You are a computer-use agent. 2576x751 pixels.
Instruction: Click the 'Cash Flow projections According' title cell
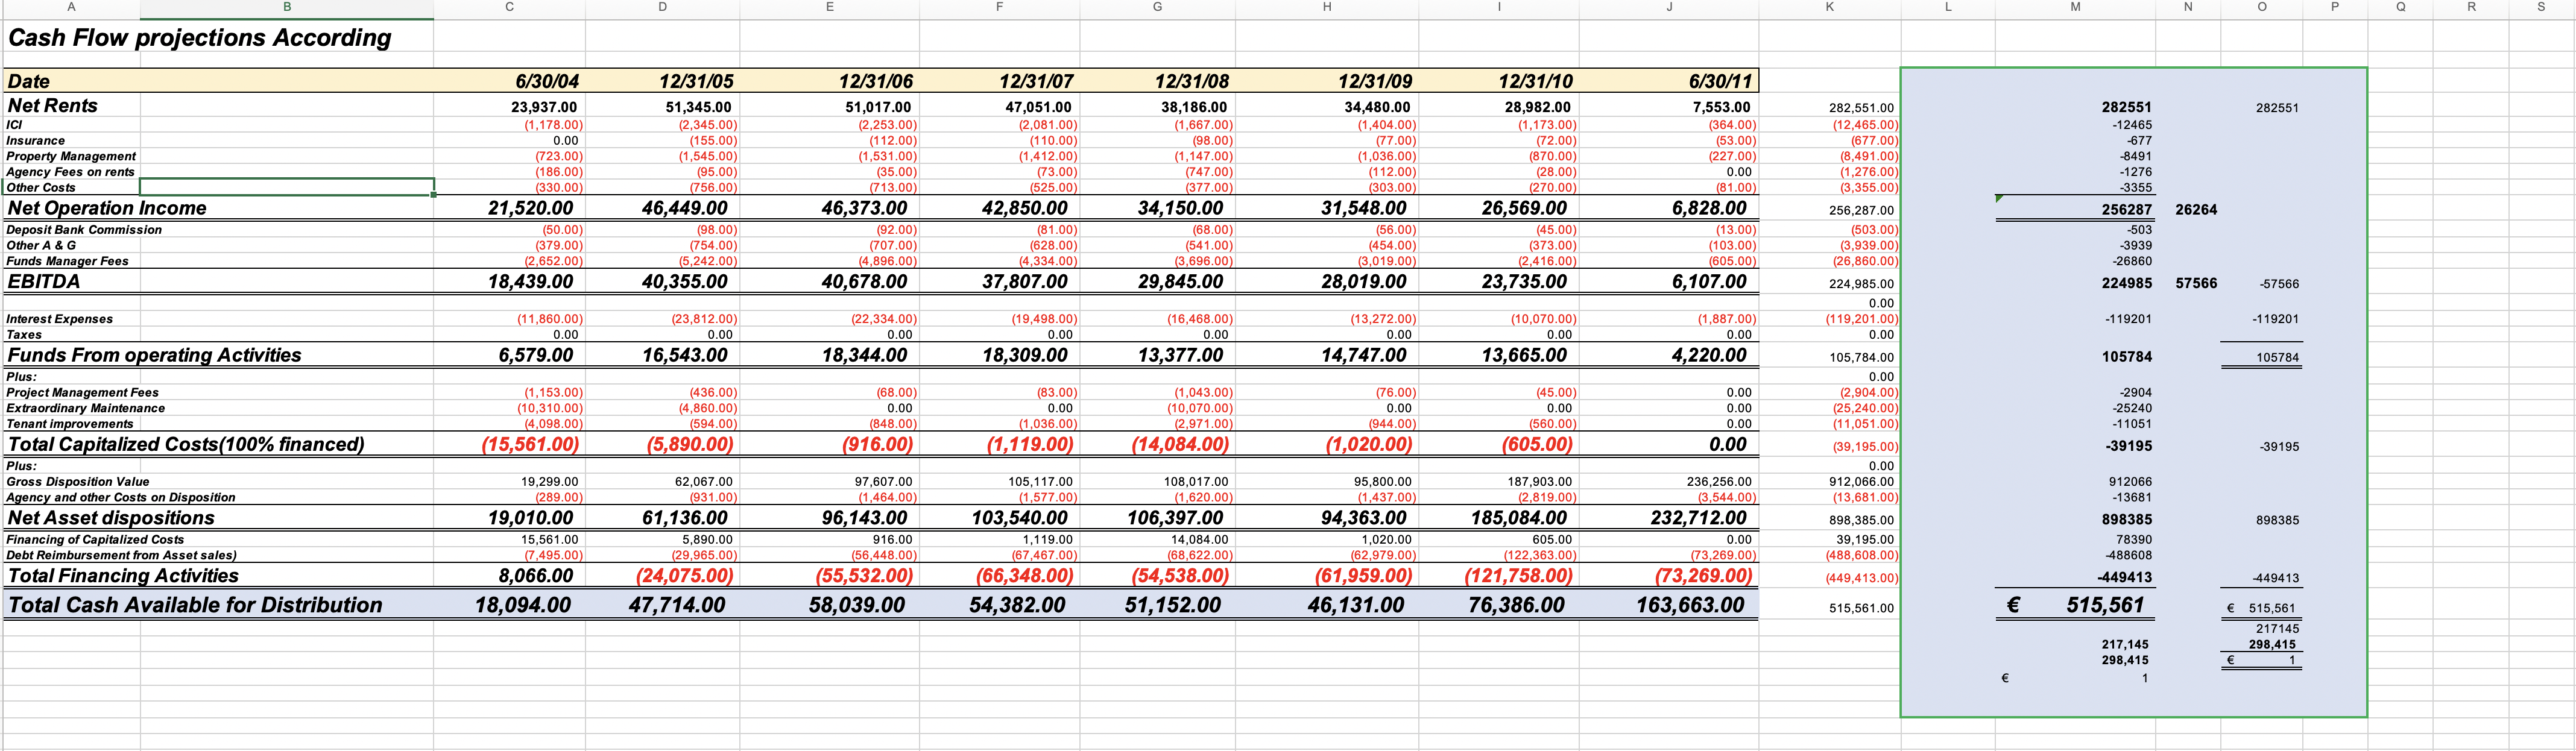pyautogui.click(x=199, y=38)
